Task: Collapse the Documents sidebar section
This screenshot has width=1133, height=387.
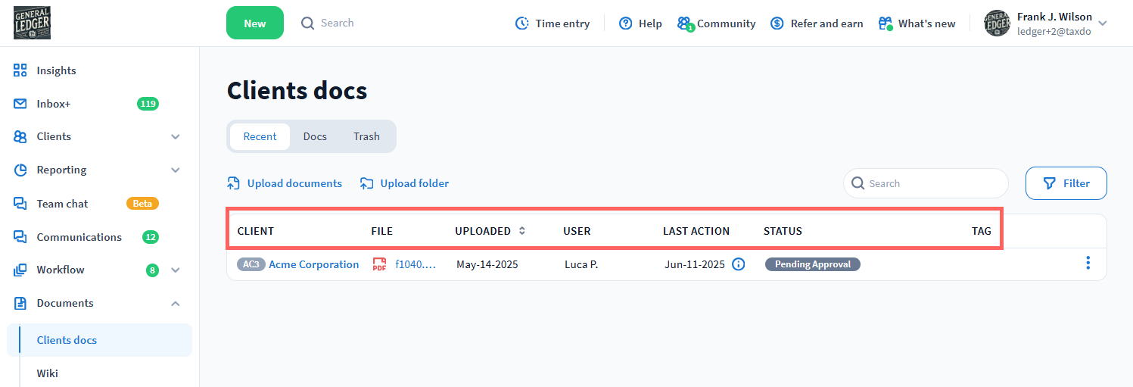Action: click(x=176, y=304)
